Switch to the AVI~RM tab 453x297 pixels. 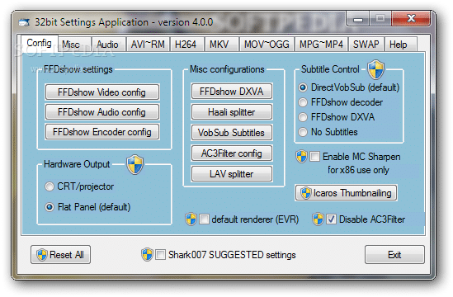(x=148, y=45)
